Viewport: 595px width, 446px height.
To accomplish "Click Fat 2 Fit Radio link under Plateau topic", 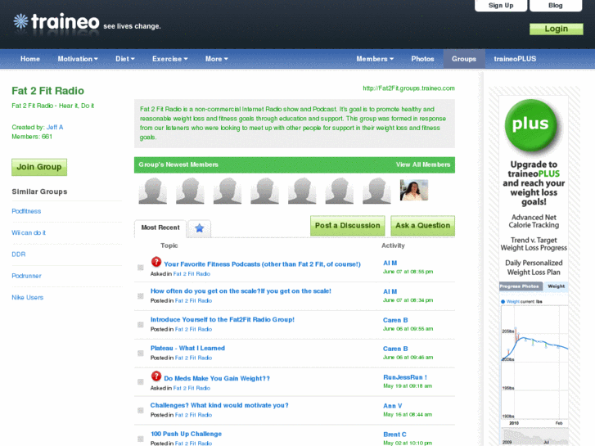I will pyautogui.click(x=193, y=358).
